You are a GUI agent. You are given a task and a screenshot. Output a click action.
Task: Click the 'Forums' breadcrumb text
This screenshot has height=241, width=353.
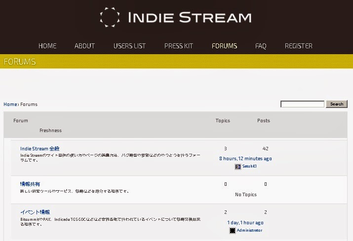(29, 104)
